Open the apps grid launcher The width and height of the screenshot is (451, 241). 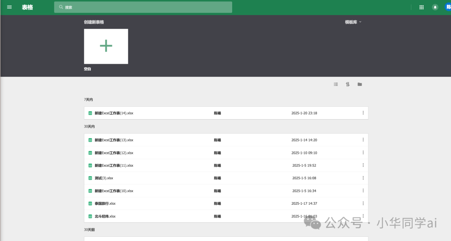(421, 8)
